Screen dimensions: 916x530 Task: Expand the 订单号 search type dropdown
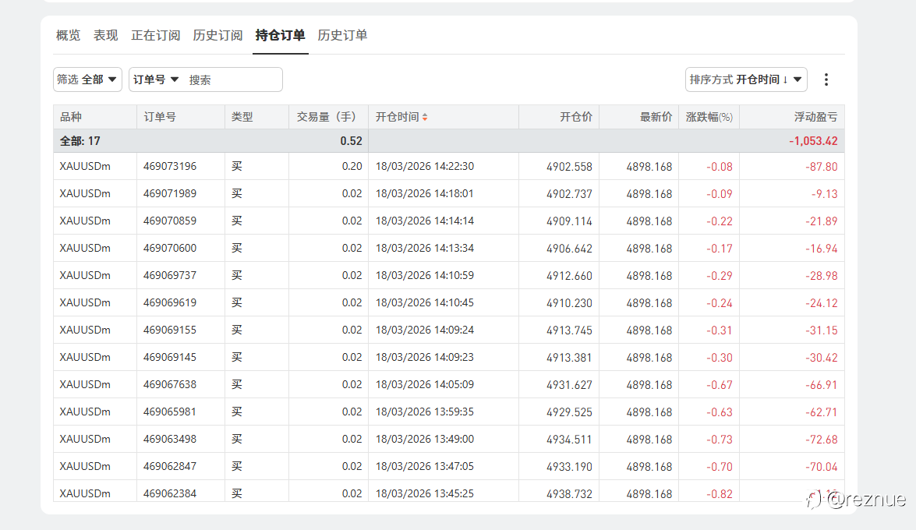coord(156,79)
